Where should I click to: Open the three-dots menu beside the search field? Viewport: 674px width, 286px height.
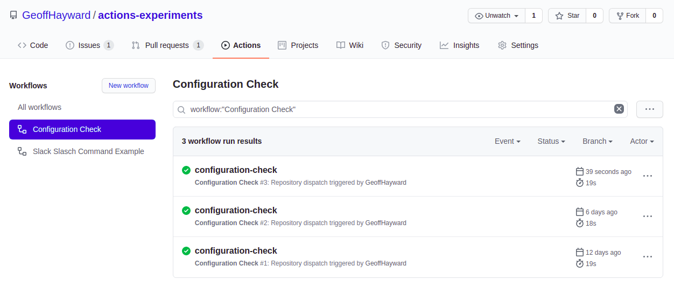(650, 109)
